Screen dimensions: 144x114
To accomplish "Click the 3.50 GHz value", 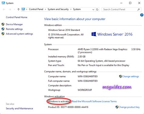I will [x=136, y=49].
